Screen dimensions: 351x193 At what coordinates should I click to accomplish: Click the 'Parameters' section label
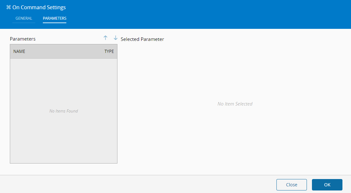[x=23, y=39]
